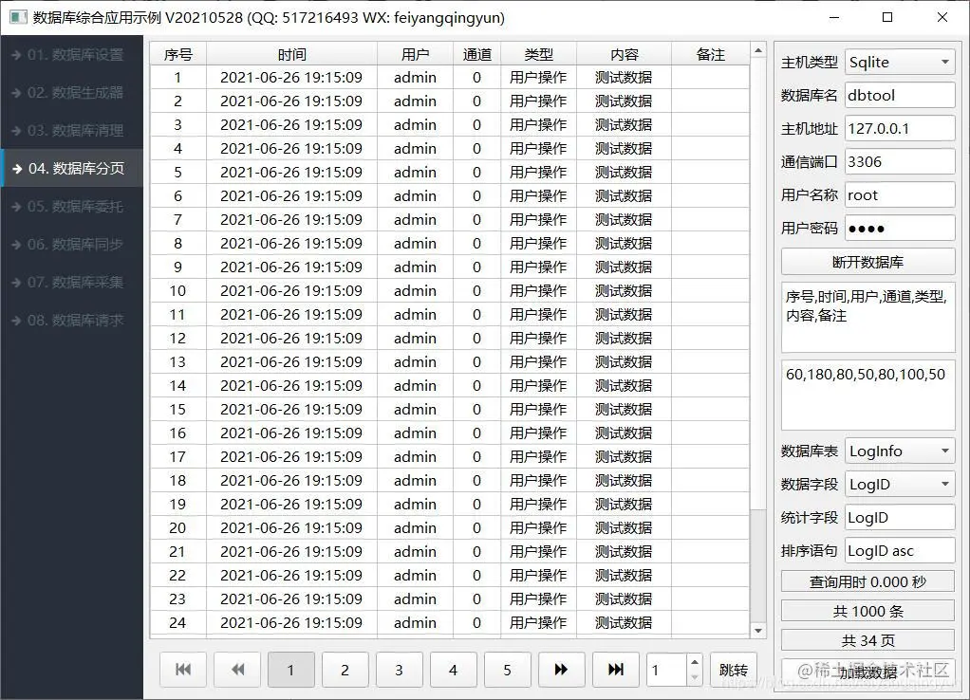970x700 pixels.
Task: Jump to the first page using the skip-back icon
Action: [x=182, y=670]
